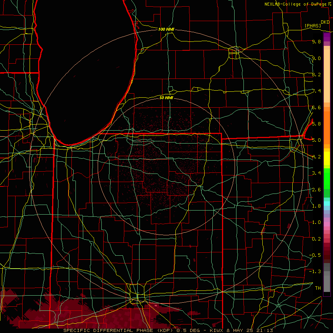The width and height of the screenshot is (333, 333).
Task: Click the -1.3 color scale value
Action: point(315,272)
